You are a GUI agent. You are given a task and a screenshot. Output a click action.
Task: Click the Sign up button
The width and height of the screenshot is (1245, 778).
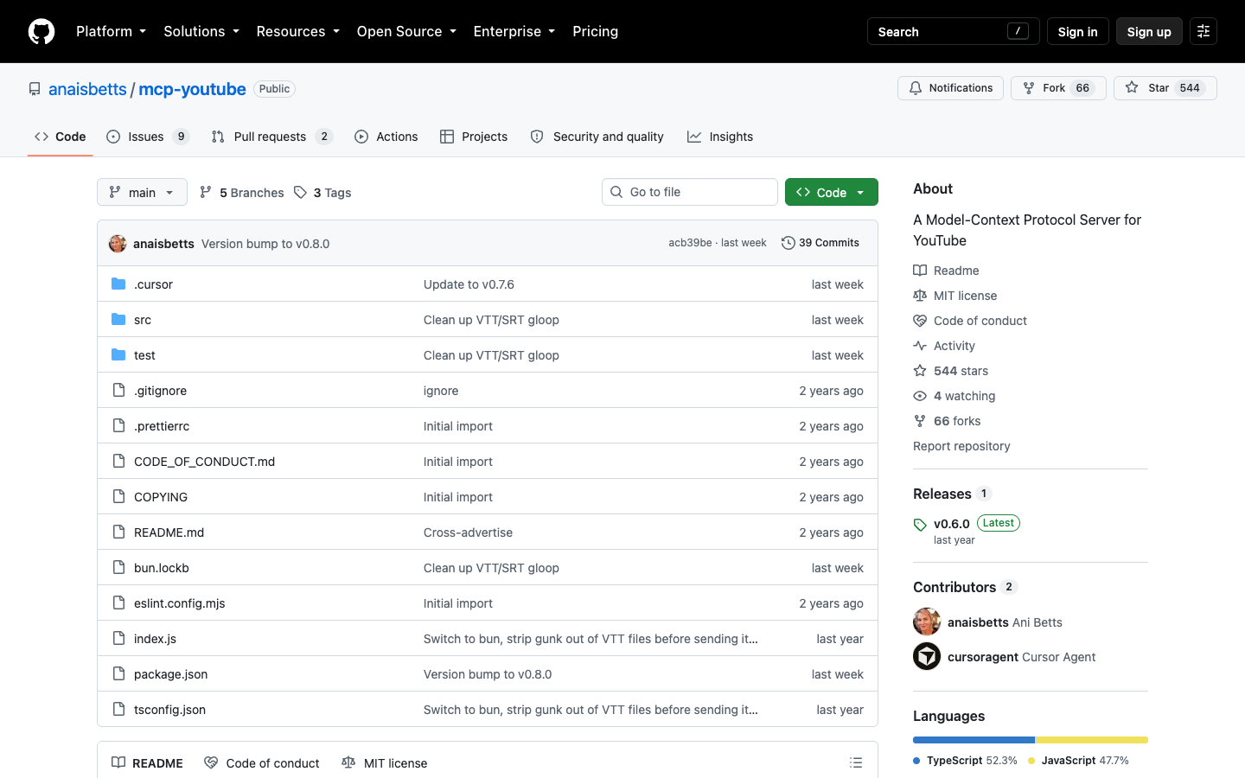pos(1149,31)
